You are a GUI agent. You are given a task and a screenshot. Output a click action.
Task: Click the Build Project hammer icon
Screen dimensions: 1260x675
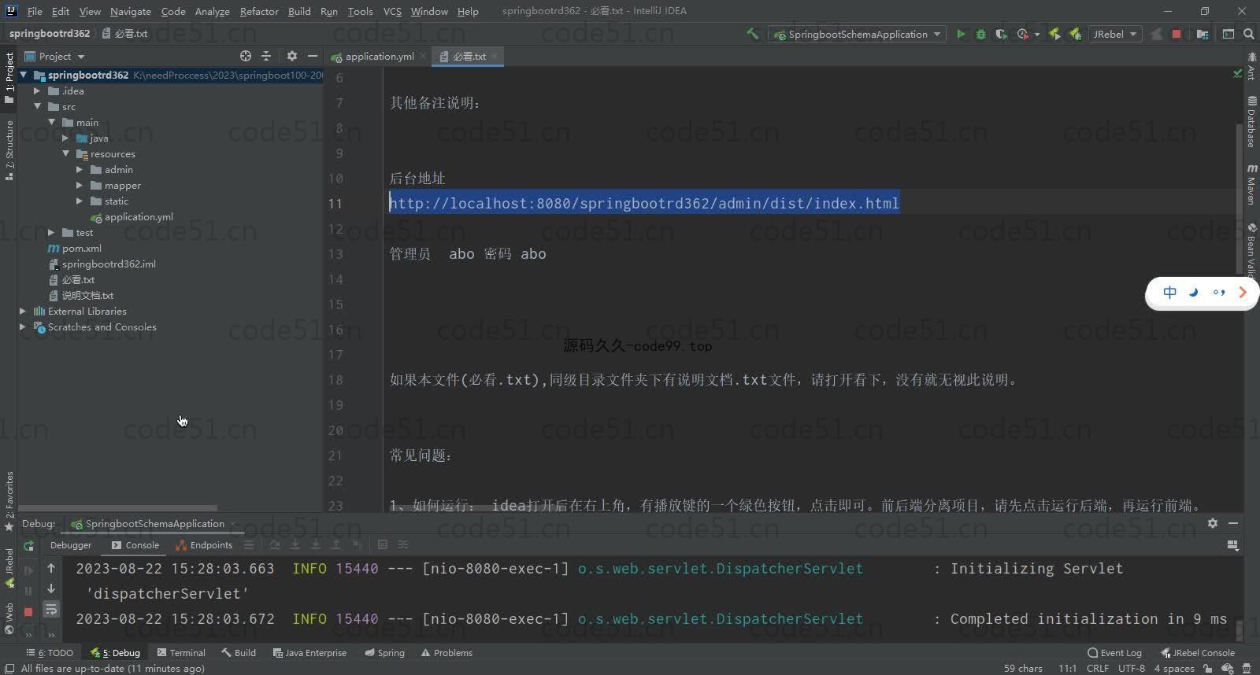click(753, 34)
